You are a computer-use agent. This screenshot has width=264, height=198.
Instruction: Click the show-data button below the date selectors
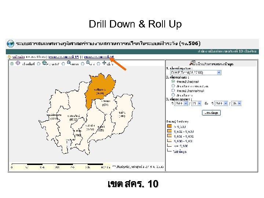click(211, 113)
